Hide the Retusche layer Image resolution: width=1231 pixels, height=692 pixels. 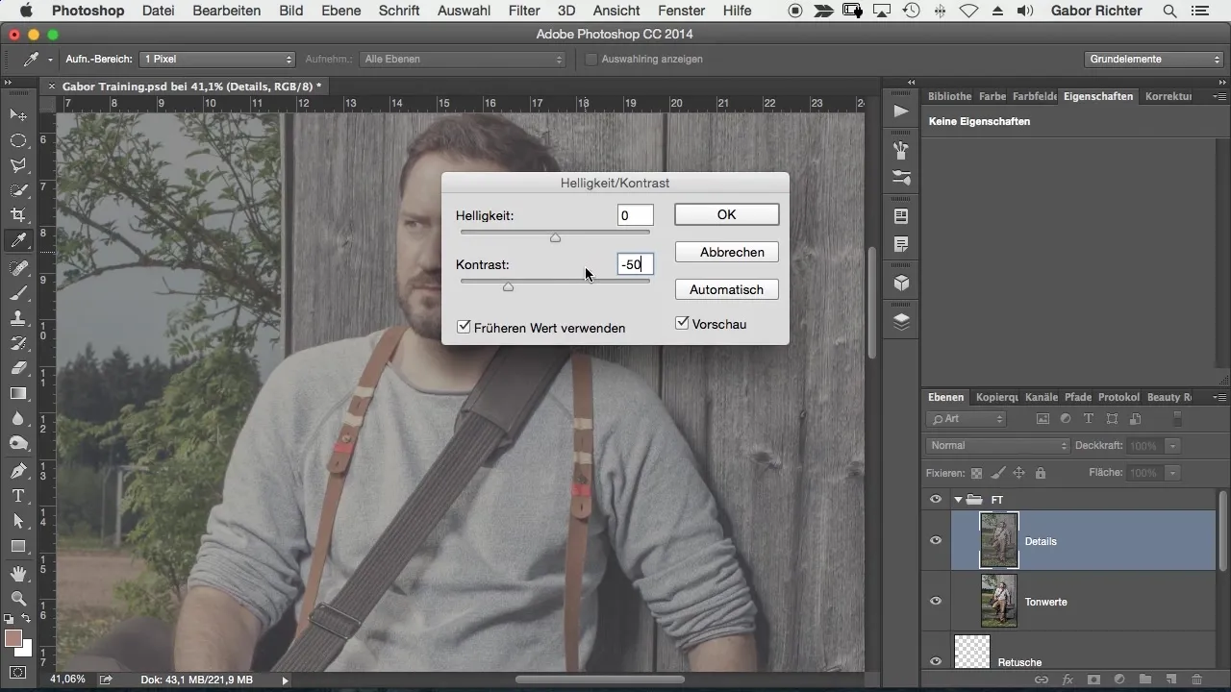pos(936,661)
